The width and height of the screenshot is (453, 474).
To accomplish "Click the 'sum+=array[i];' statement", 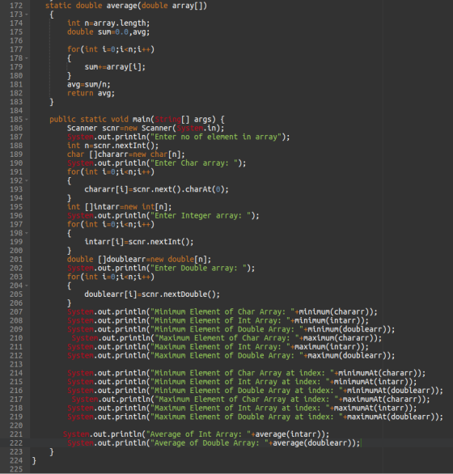I will pos(115,67).
